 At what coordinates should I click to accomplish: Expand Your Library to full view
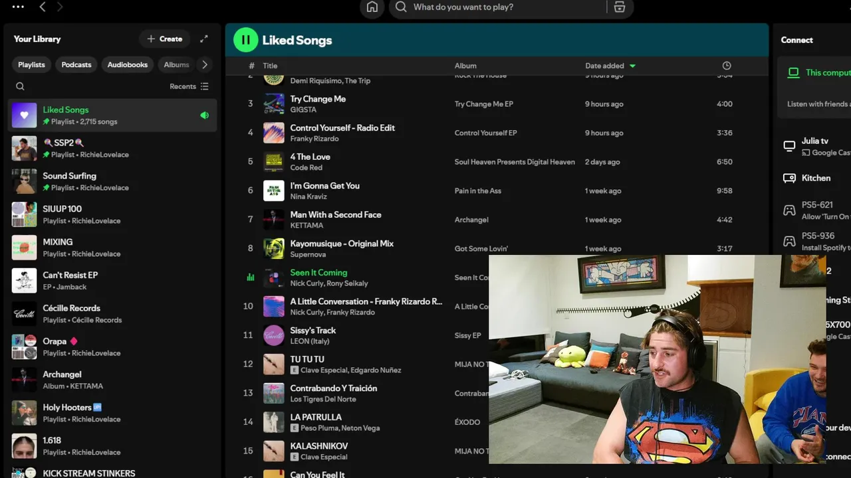(204, 39)
